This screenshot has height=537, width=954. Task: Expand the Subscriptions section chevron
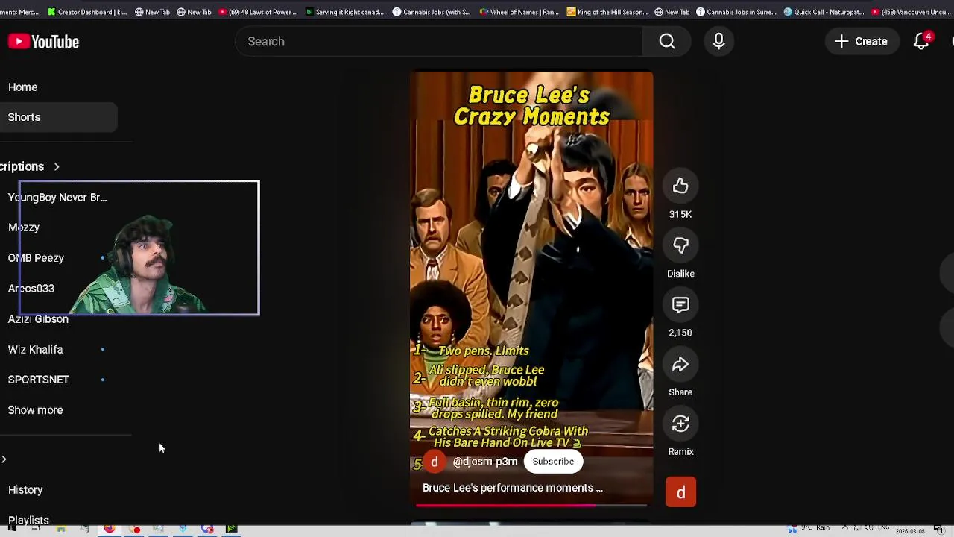coord(57,166)
